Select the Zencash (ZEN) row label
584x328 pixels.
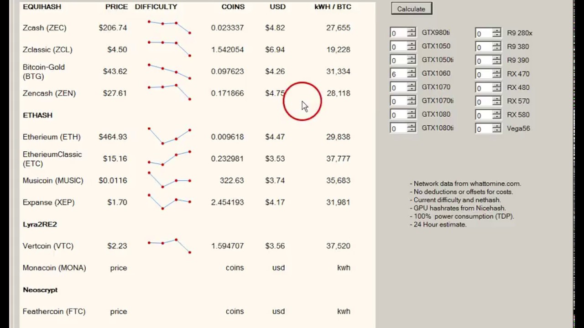tap(49, 93)
